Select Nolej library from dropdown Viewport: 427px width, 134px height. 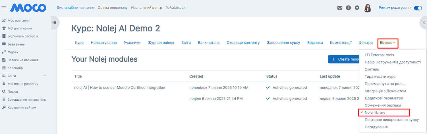tap(375, 113)
